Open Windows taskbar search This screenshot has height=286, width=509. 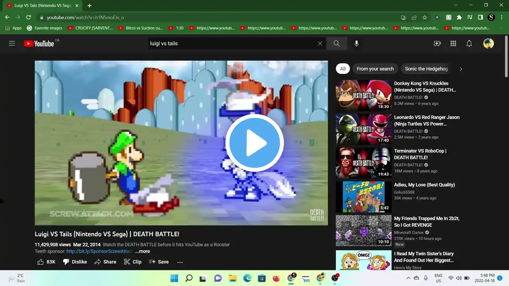pos(189,278)
